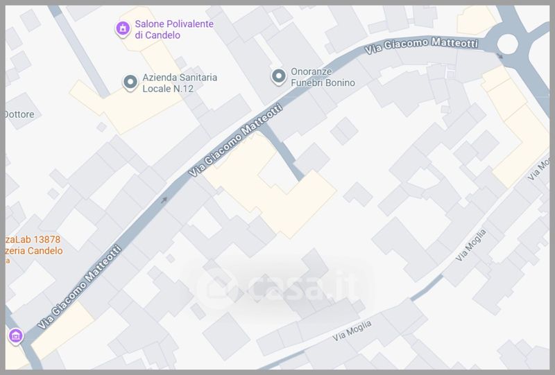Select the Onoranze Funebri Bonino text label
This screenshot has width=555, height=375.
(323, 77)
